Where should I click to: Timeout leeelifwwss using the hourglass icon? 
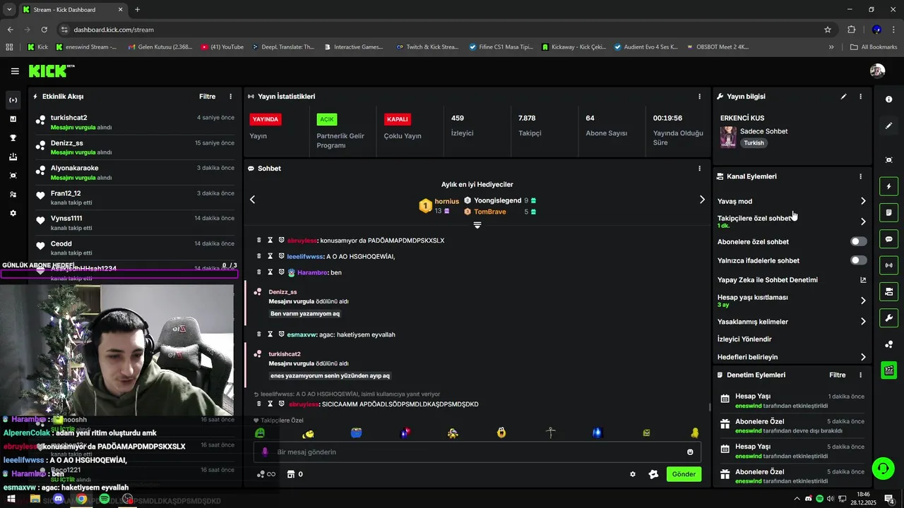270,256
